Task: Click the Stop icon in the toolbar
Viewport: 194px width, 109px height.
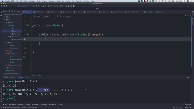Action: click(x=45, y=6)
